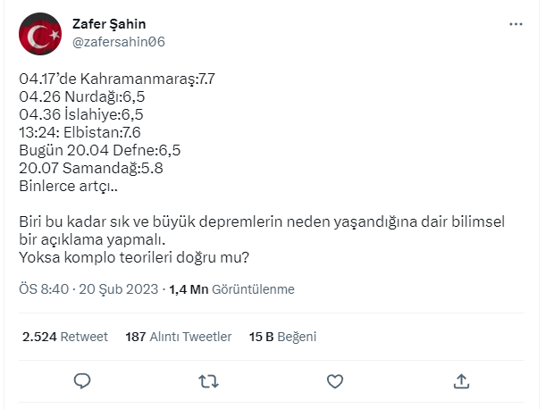Click the Yoksa komplo teorileri doğru mu? sentence
This screenshot has width=554, height=409.
133,257
